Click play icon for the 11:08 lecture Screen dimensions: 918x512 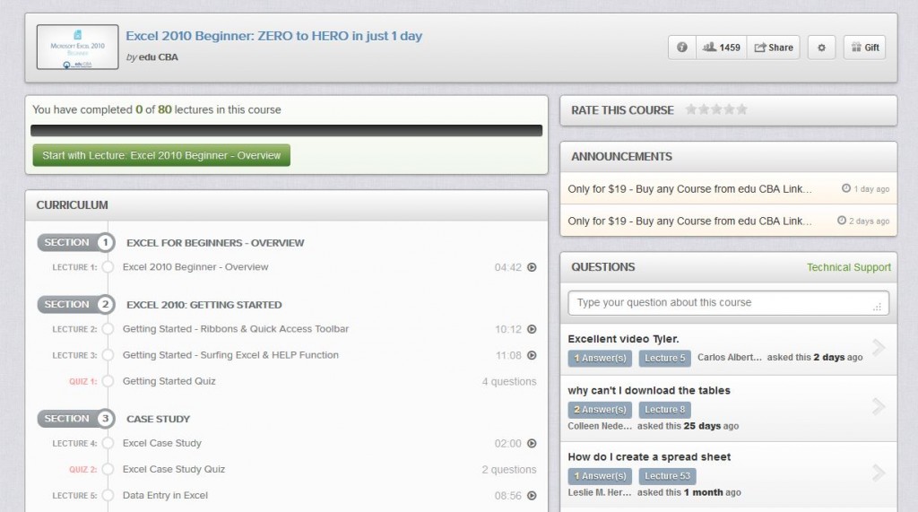[x=532, y=355]
